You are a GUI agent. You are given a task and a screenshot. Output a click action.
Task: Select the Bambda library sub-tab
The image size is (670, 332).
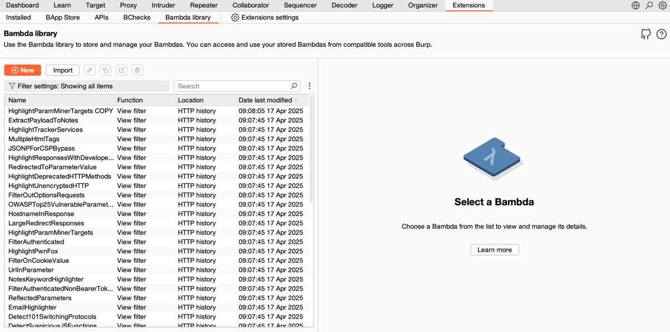[188, 17]
